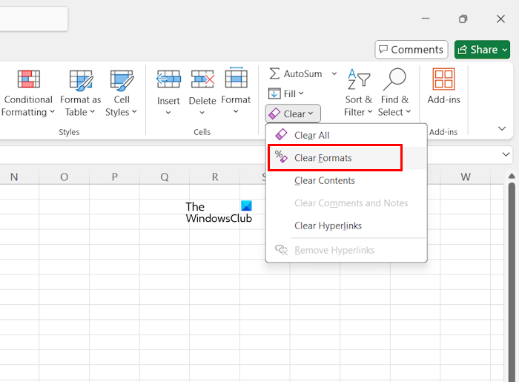Open Sort & Filter menu
The width and height of the screenshot is (519, 382).
358,93
